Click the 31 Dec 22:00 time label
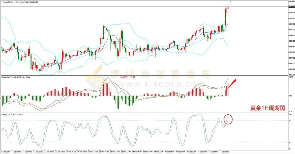This screenshot has width=295, height=154. point(224,151)
